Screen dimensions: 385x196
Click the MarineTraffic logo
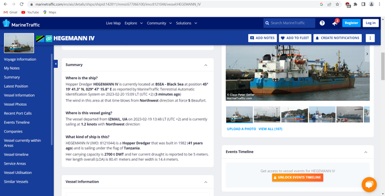point(21,24)
